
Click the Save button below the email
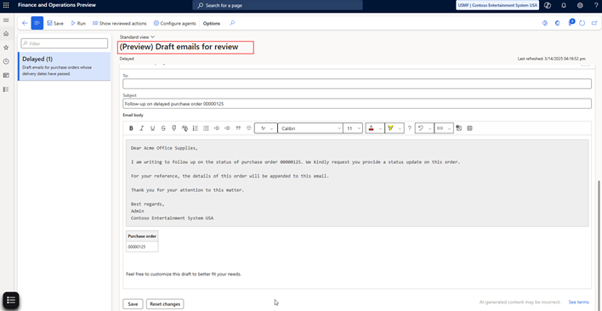[133, 304]
